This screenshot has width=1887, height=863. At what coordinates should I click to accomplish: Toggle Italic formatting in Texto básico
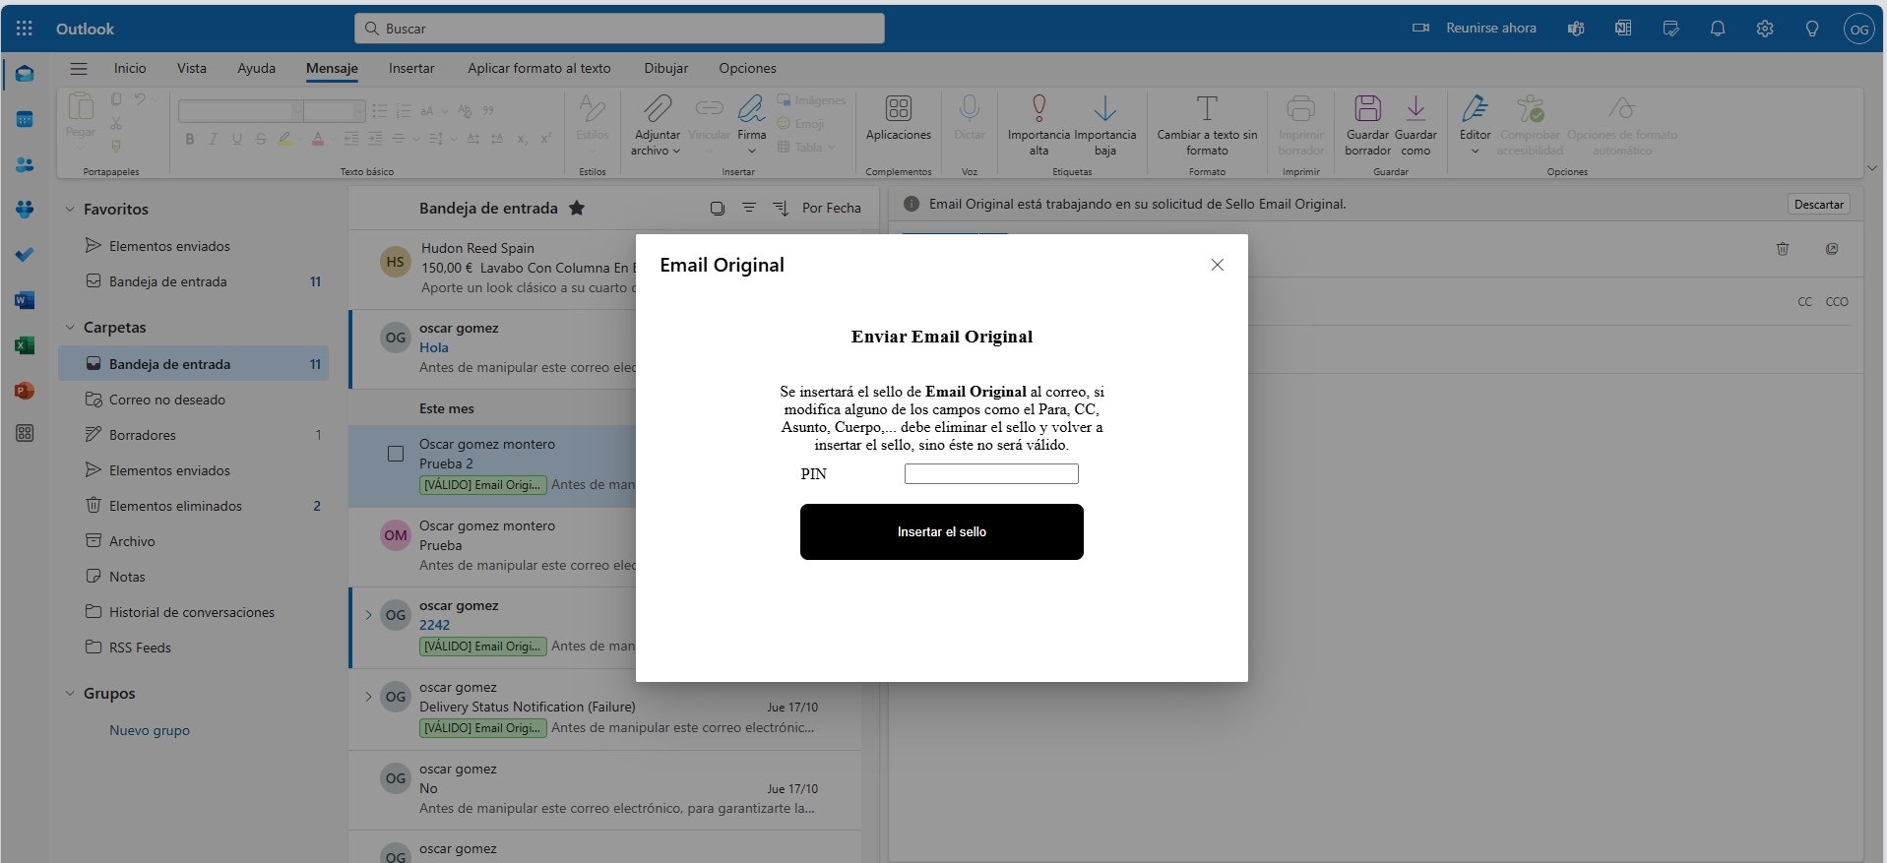click(x=213, y=140)
